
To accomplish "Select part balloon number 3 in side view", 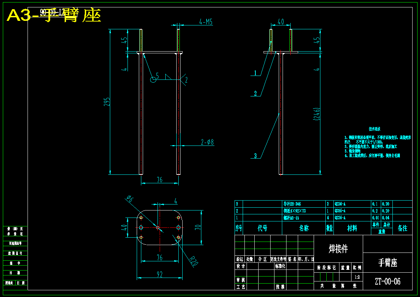I will pos(255,155).
